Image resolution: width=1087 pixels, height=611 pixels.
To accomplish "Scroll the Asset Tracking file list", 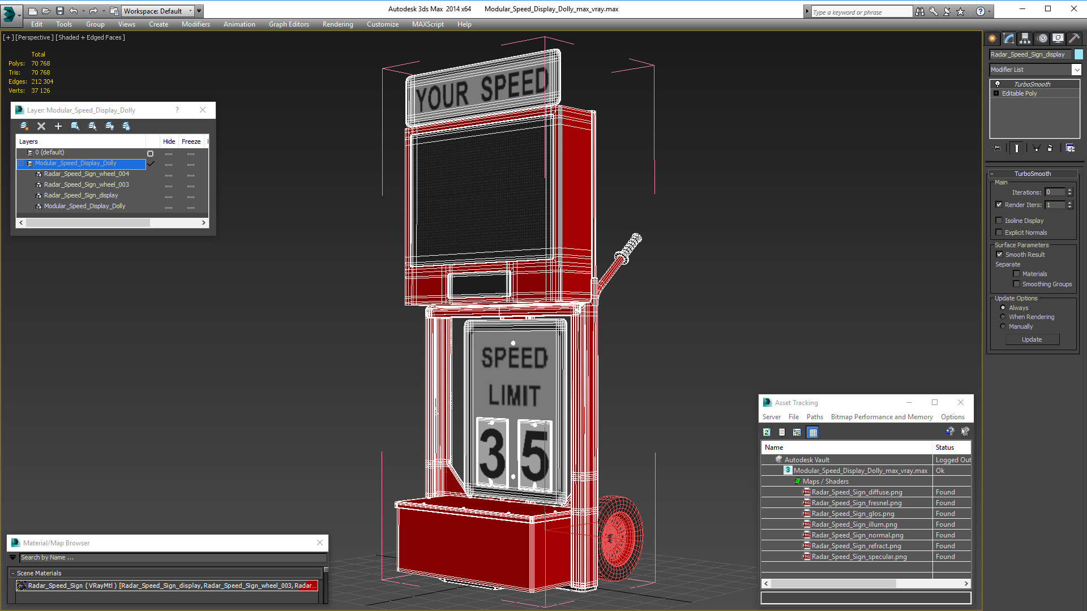I will pyautogui.click(x=866, y=583).
